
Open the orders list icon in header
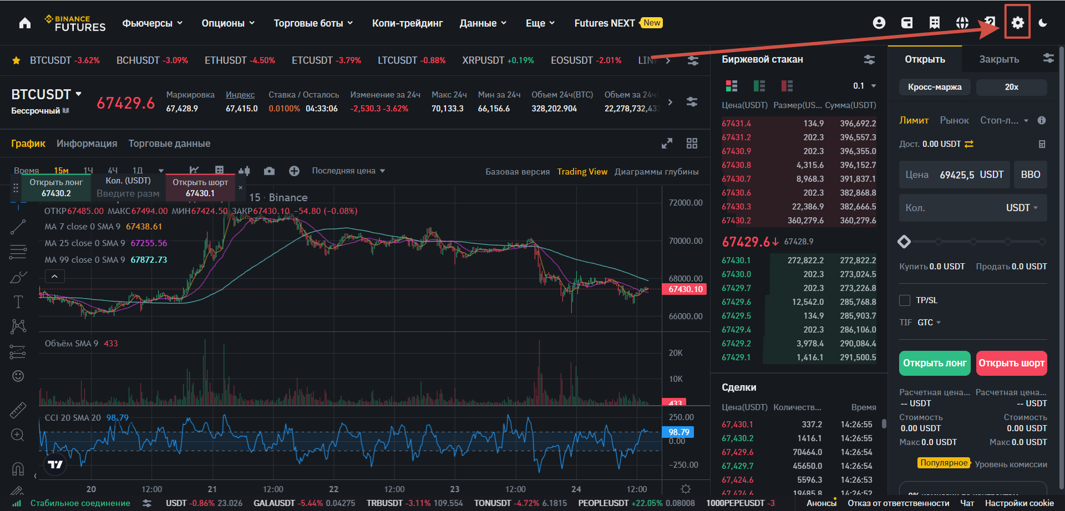[x=935, y=23]
